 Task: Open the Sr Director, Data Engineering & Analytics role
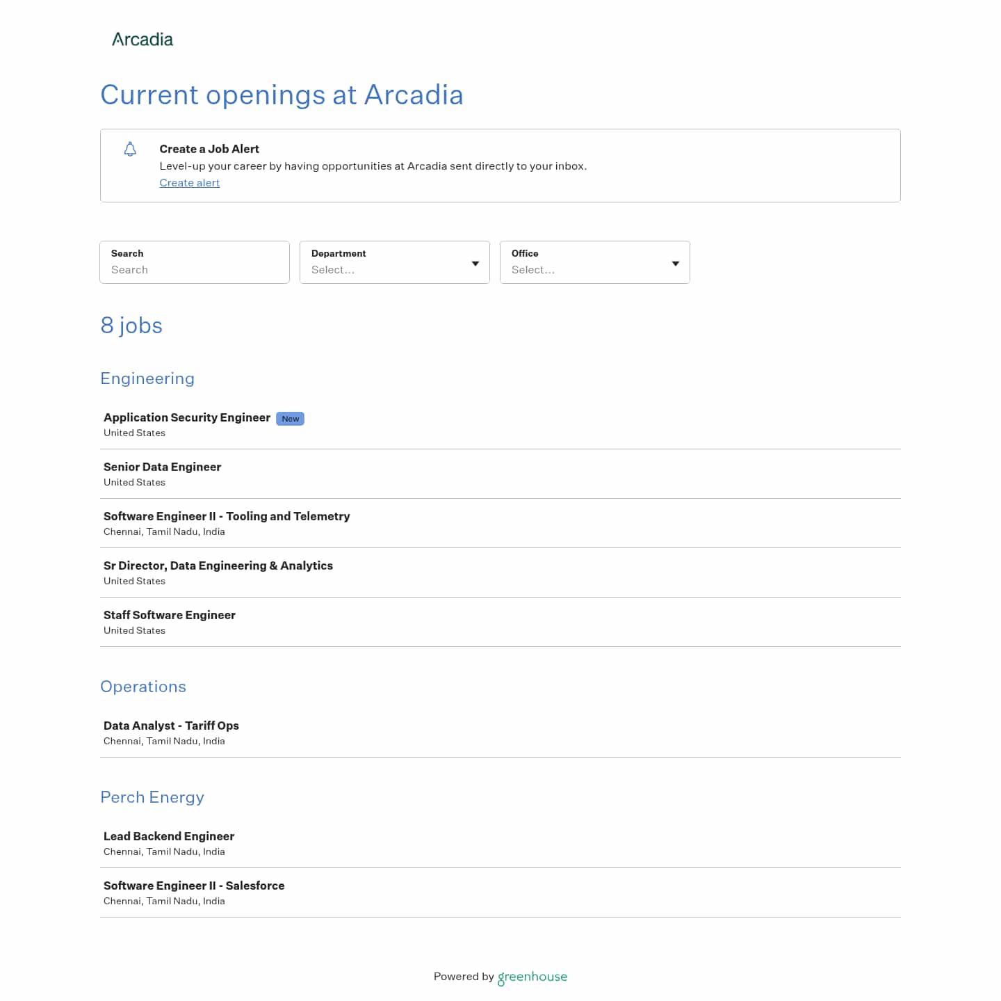[218, 566]
